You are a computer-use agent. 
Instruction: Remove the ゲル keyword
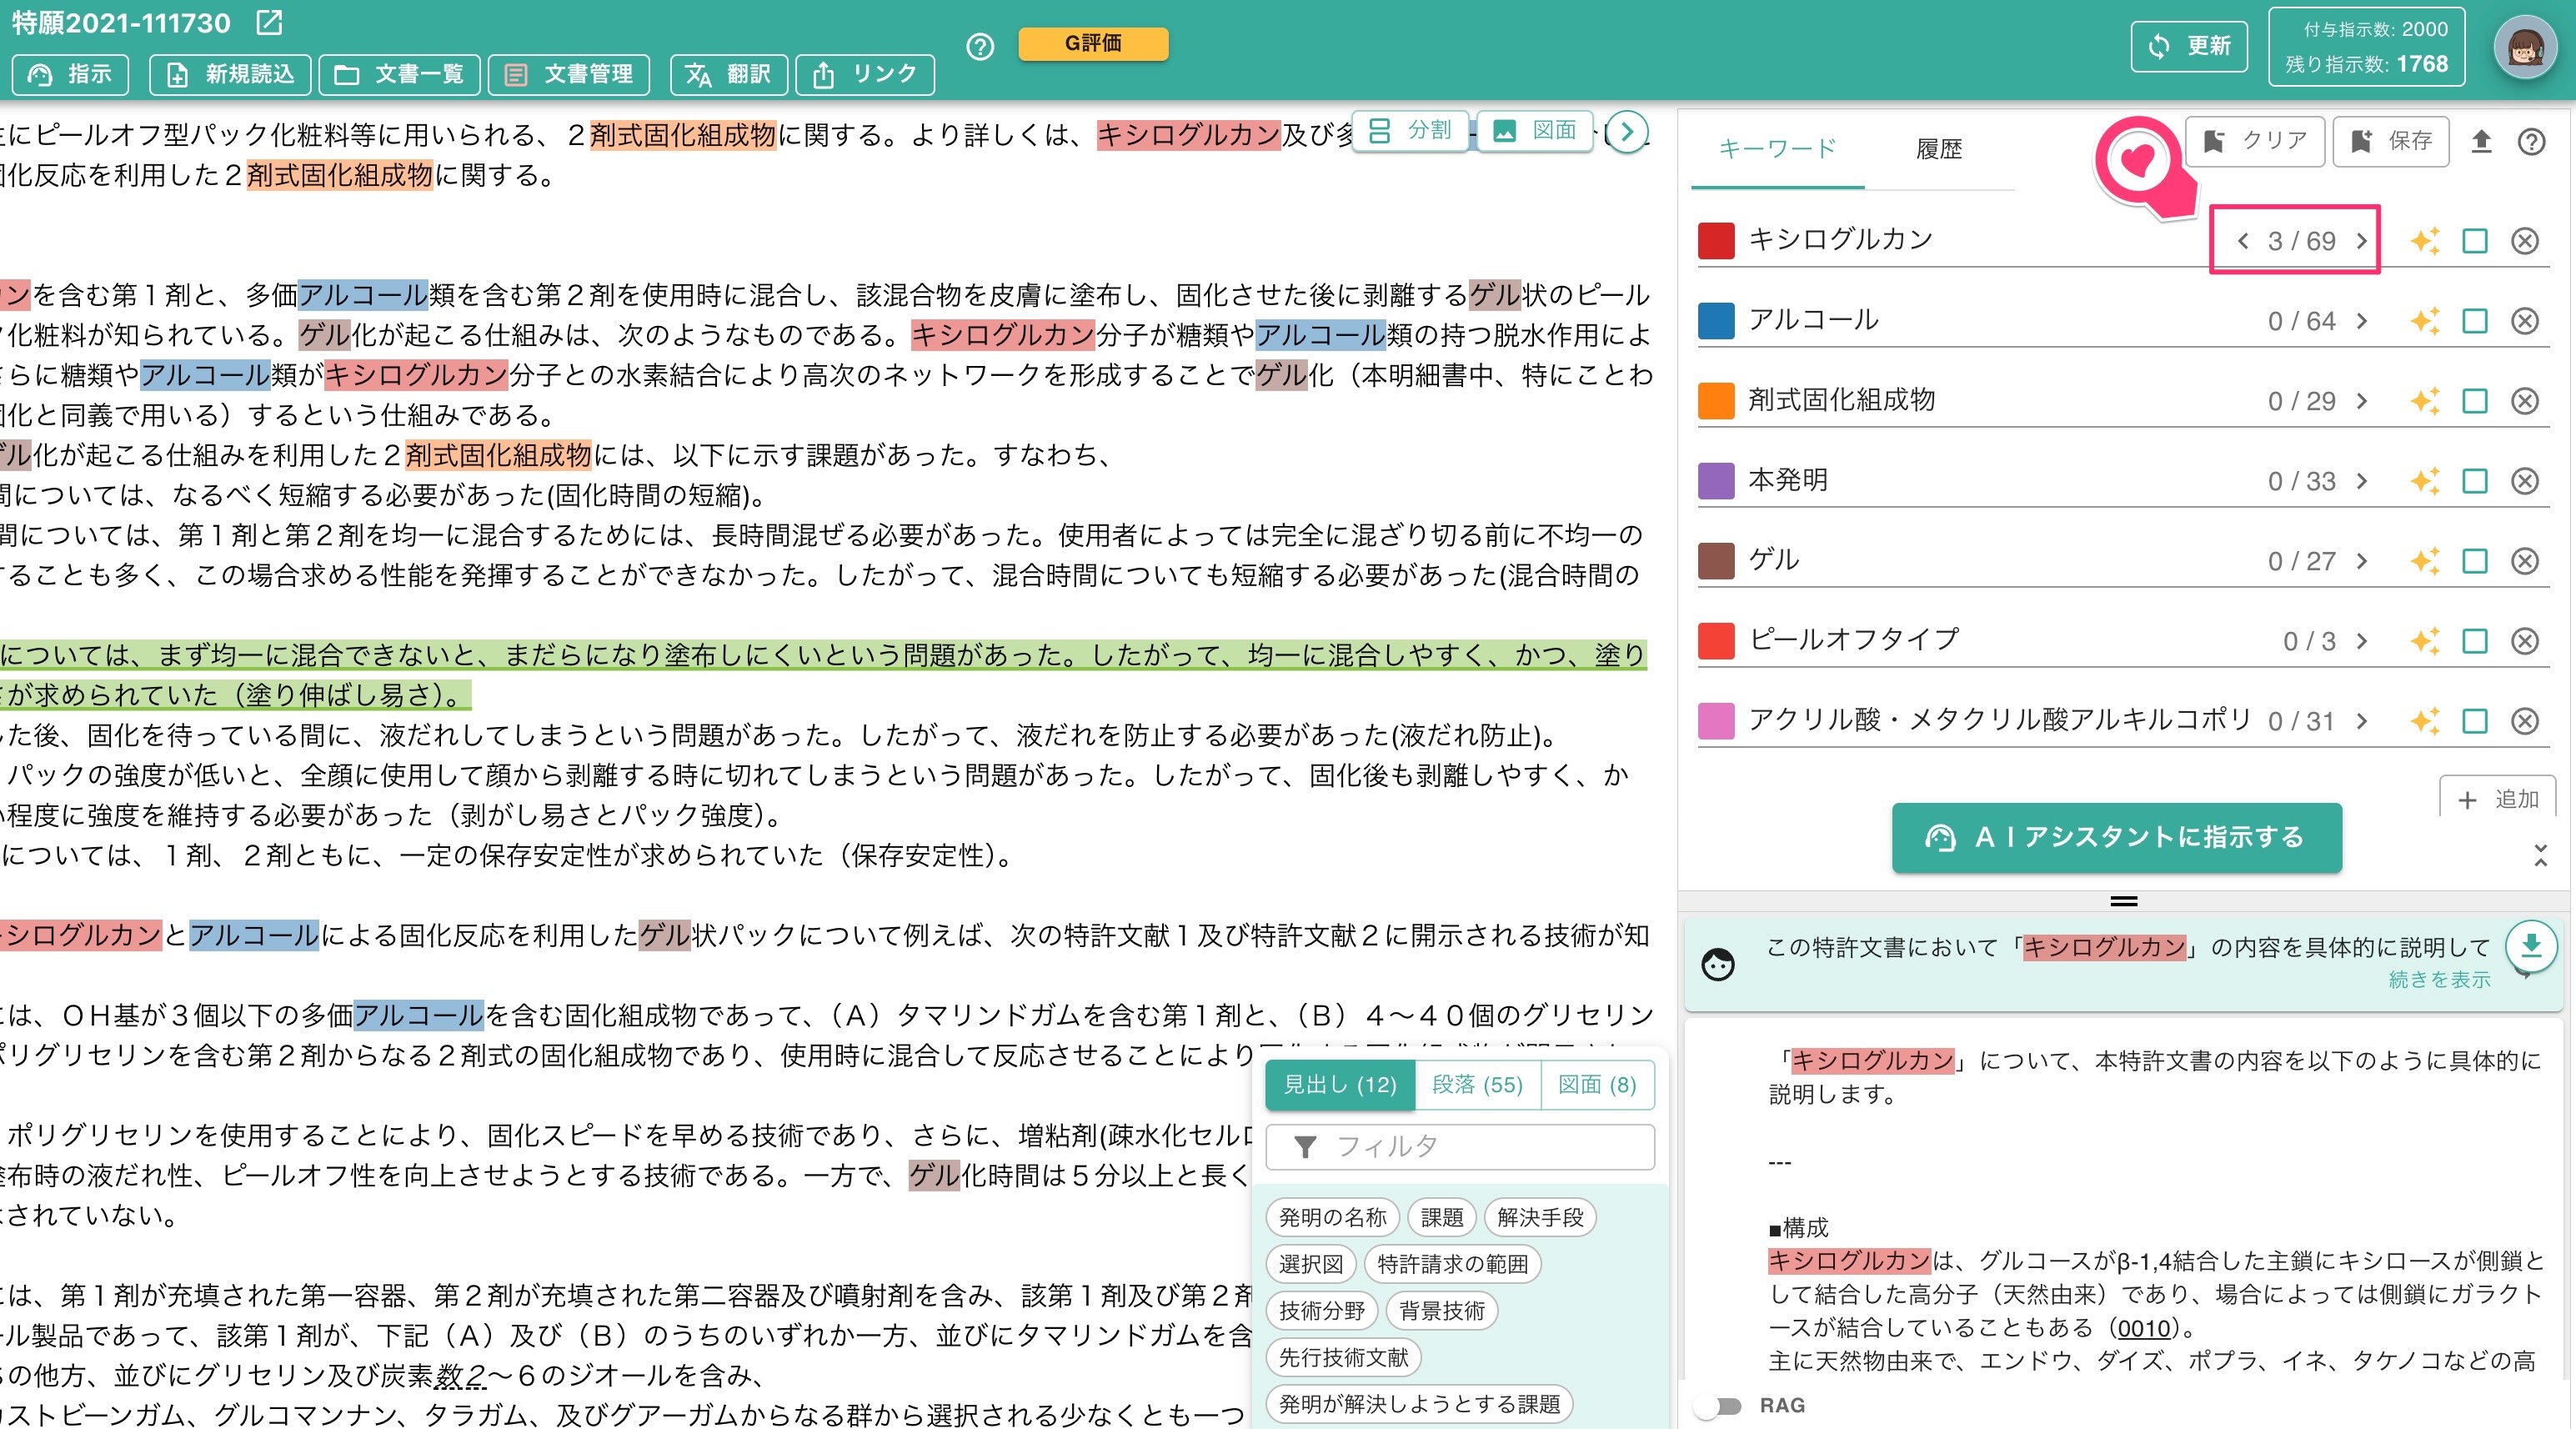tap(2525, 561)
